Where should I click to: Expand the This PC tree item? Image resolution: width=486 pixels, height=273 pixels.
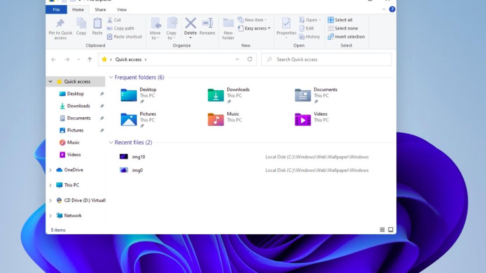50,185
